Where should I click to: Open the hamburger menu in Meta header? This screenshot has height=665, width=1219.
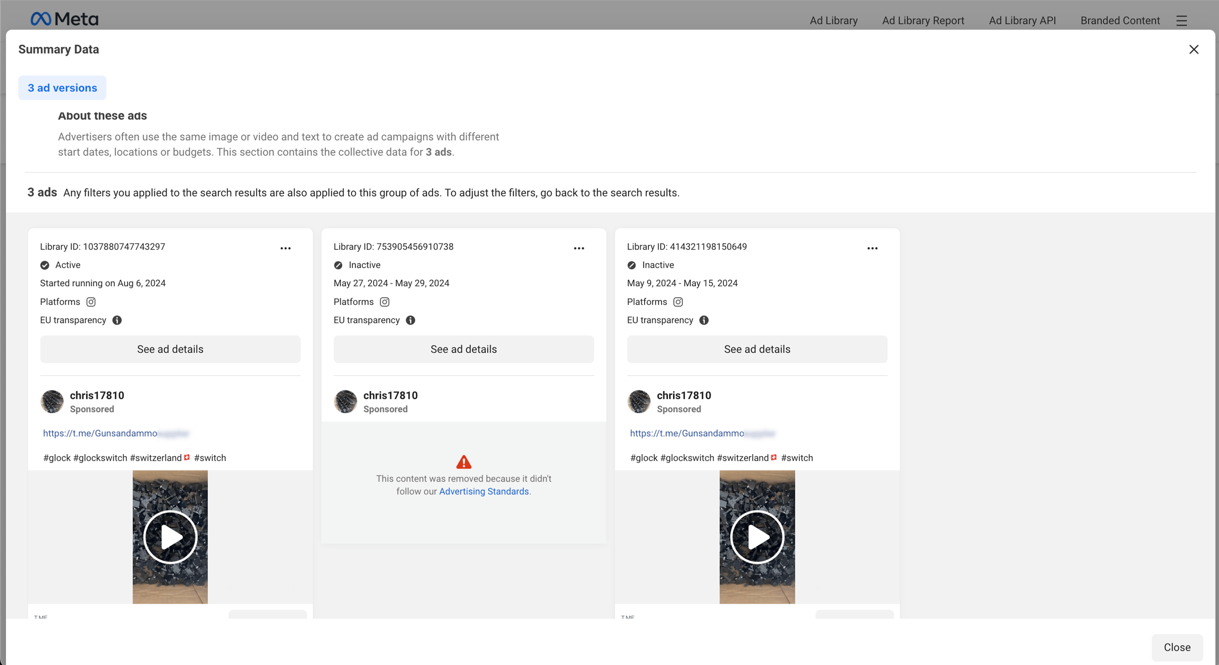click(x=1182, y=20)
